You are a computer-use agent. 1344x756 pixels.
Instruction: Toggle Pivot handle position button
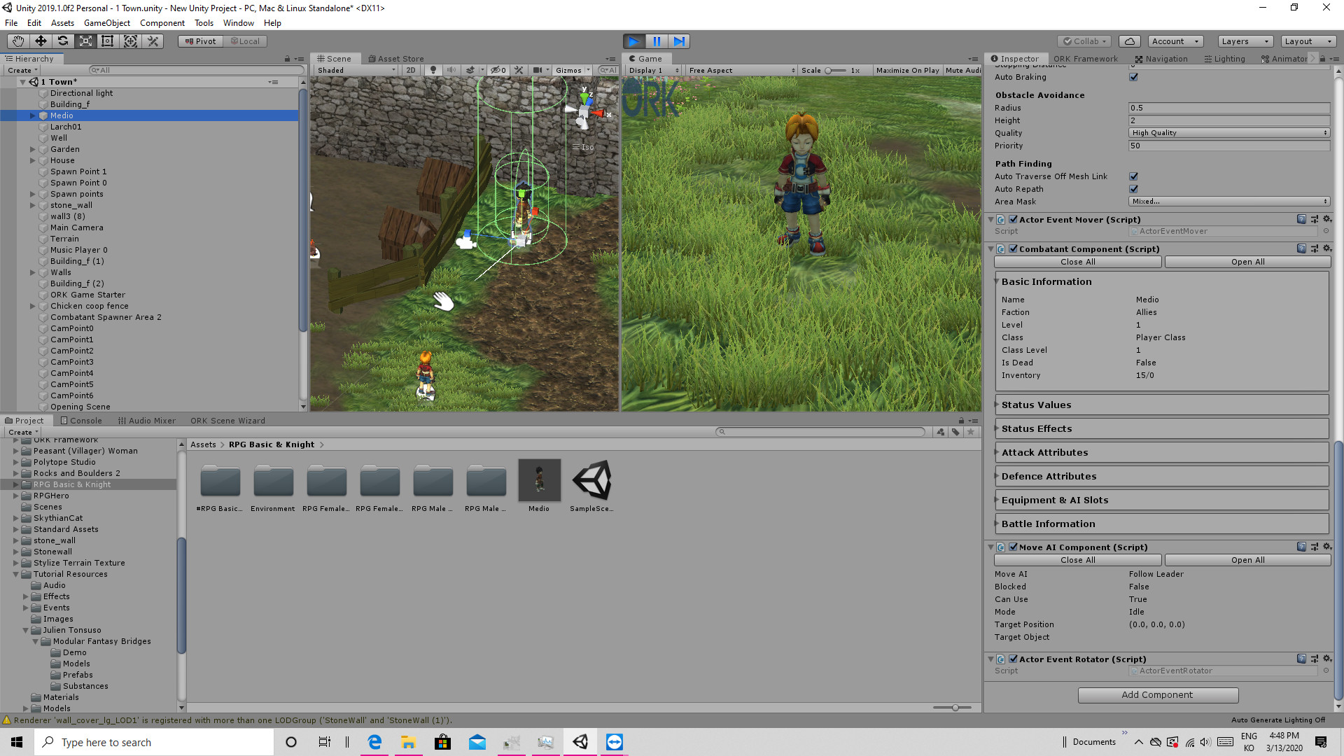pyautogui.click(x=200, y=41)
